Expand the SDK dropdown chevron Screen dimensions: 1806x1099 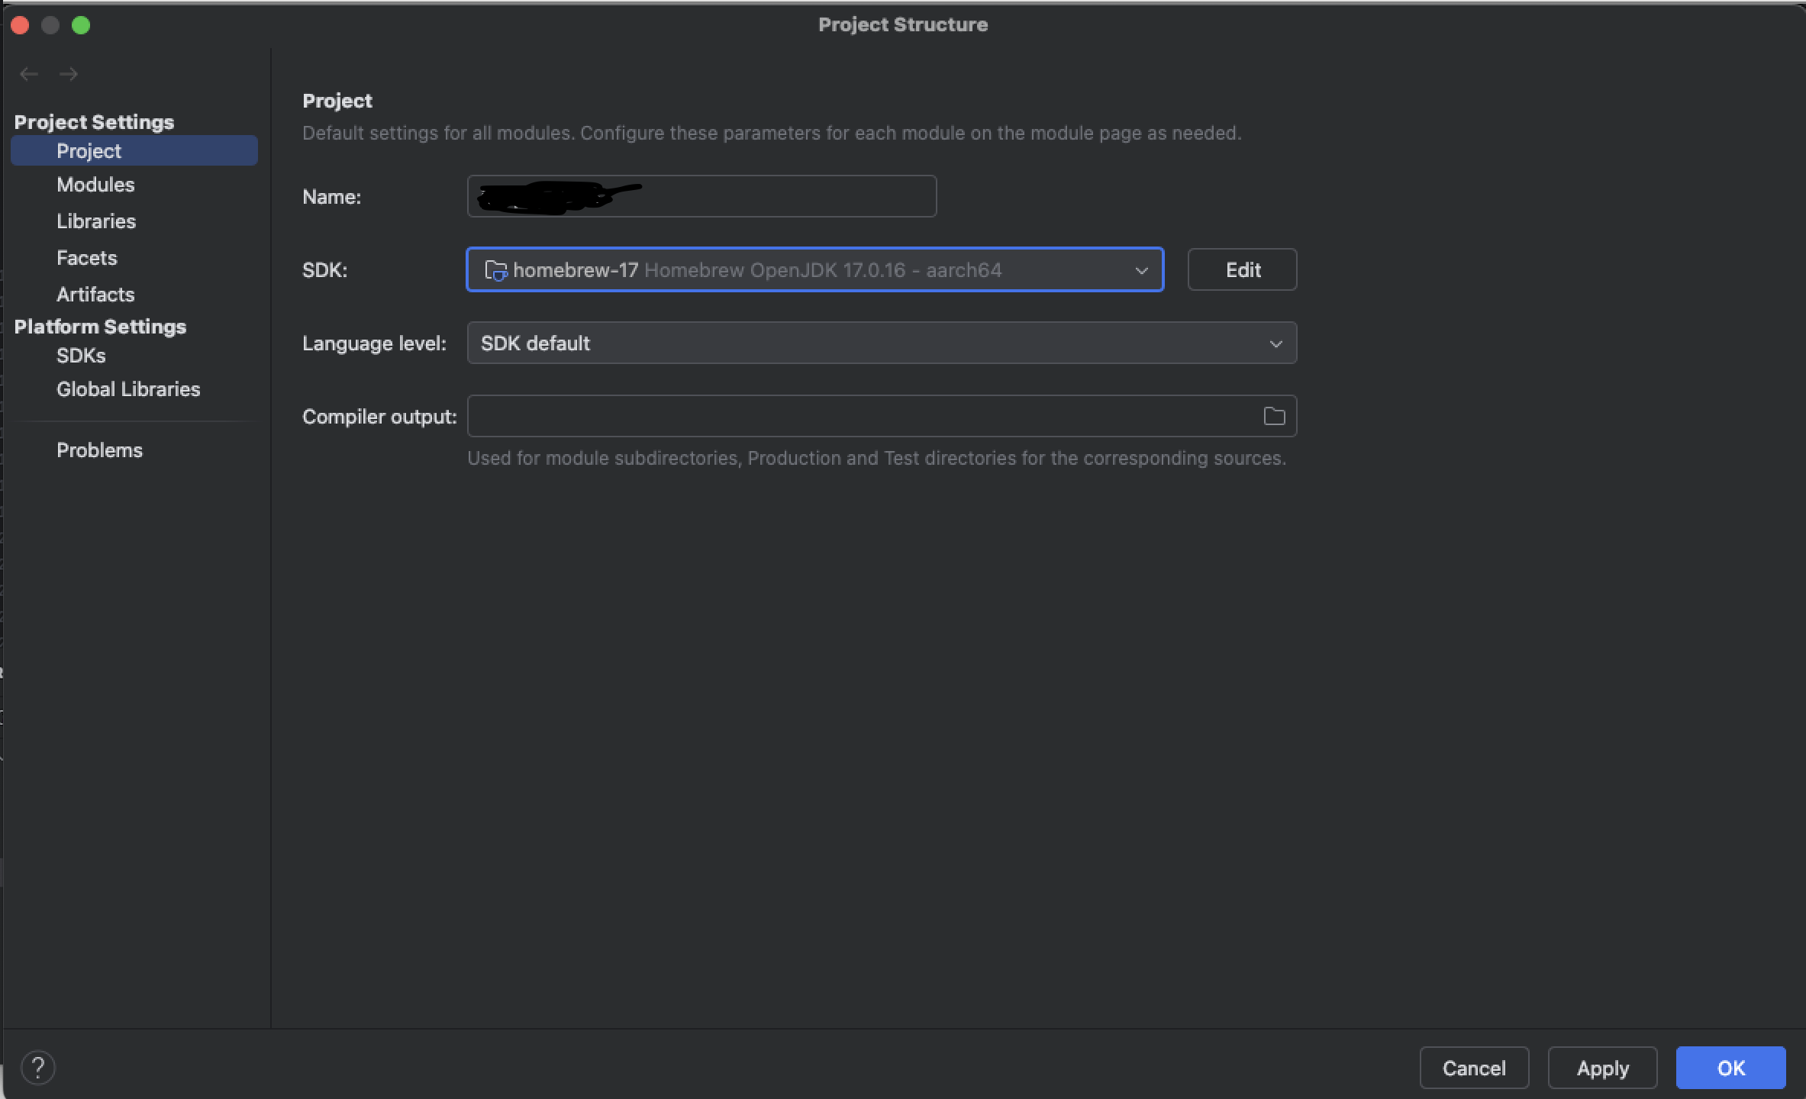[1141, 270]
